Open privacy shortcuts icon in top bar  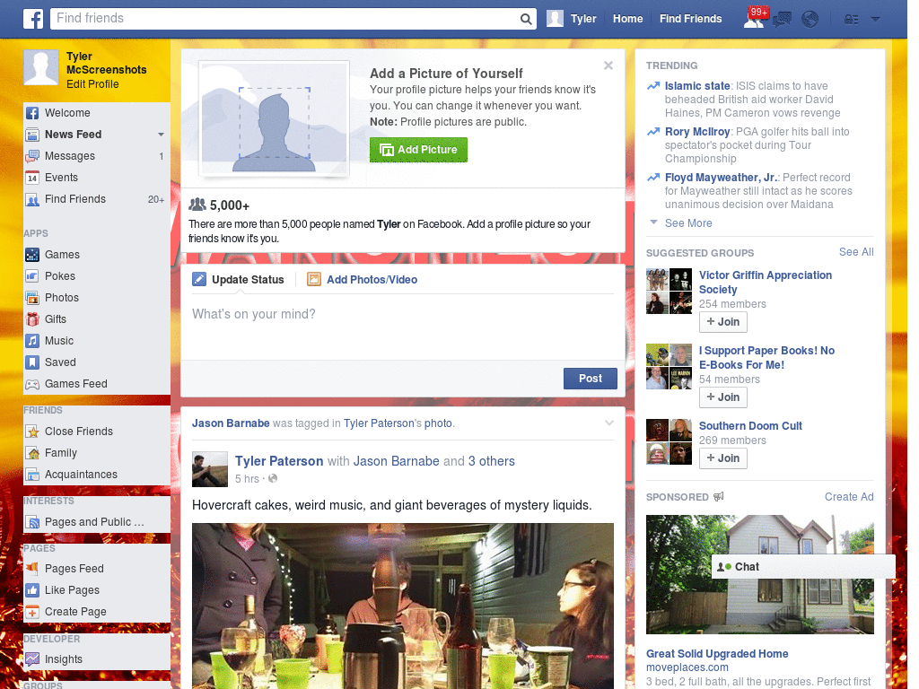[x=851, y=20]
